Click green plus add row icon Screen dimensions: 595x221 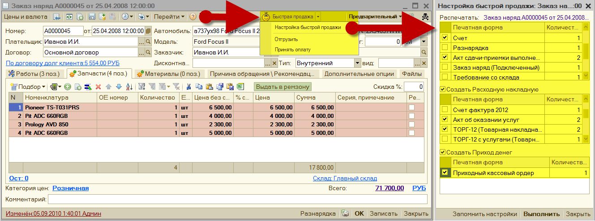tap(68, 87)
